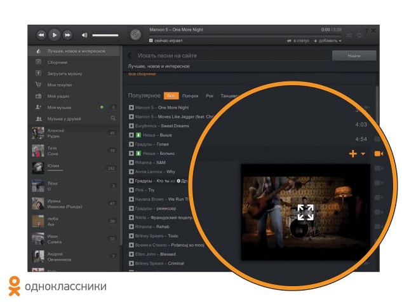Select the 'Все' genre filter
The width and height of the screenshot is (402, 302).
click(x=171, y=96)
